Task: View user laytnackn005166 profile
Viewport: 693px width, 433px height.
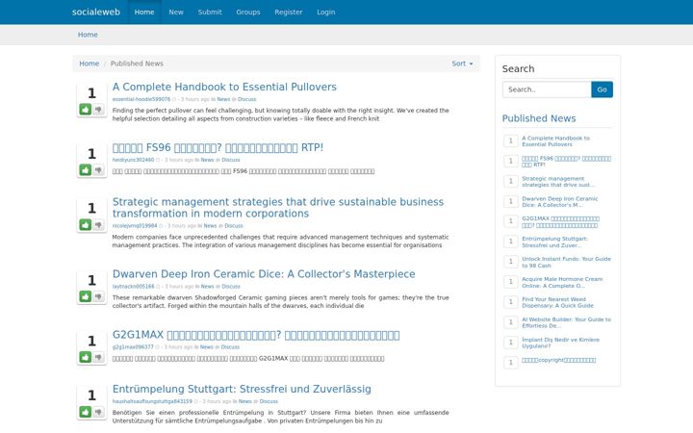Action: [133, 287]
